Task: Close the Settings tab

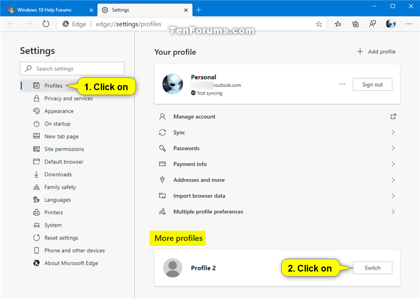Action: 186,10
